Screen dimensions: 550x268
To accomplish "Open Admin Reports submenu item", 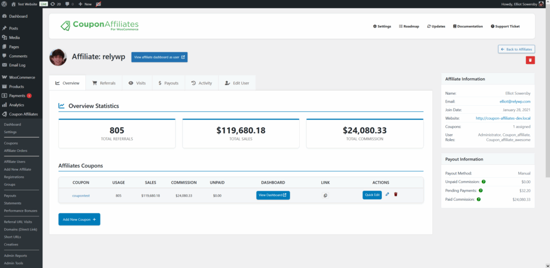I will tap(16, 255).
